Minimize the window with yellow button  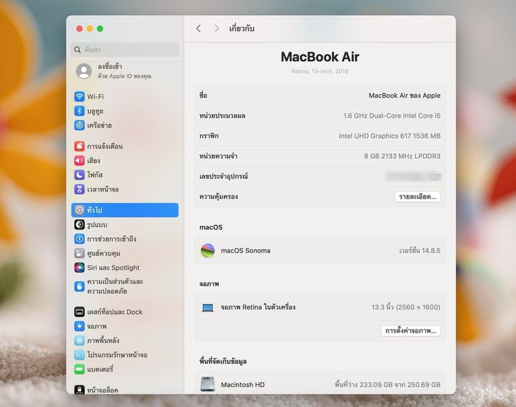tap(89, 29)
